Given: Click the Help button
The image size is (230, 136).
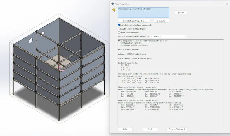Looking at the screenshot, I should (x=125, y=129).
